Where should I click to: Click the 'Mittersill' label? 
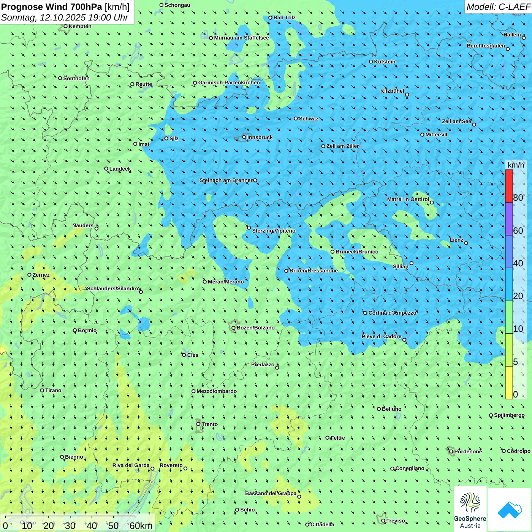click(x=436, y=135)
